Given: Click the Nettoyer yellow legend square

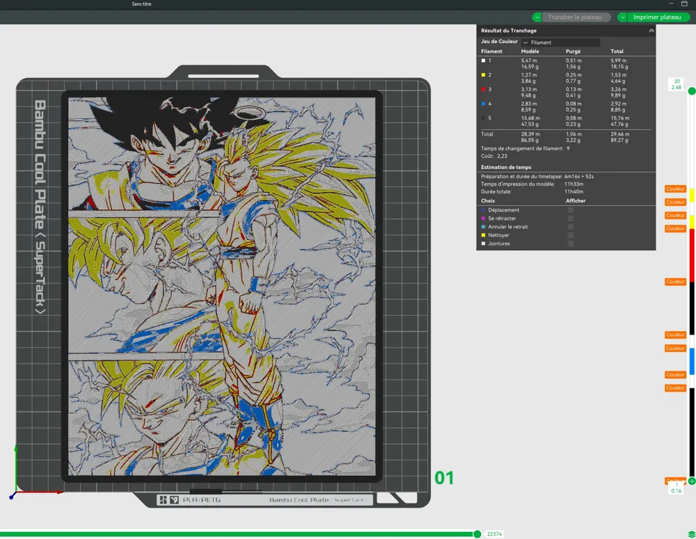Looking at the screenshot, I should (x=484, y=235).
